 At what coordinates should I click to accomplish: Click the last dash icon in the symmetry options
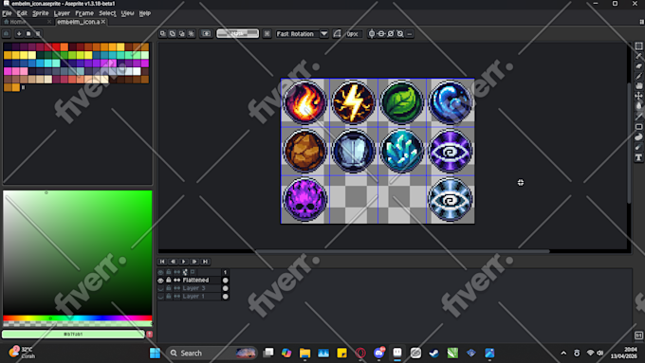[x=410, y=34]
